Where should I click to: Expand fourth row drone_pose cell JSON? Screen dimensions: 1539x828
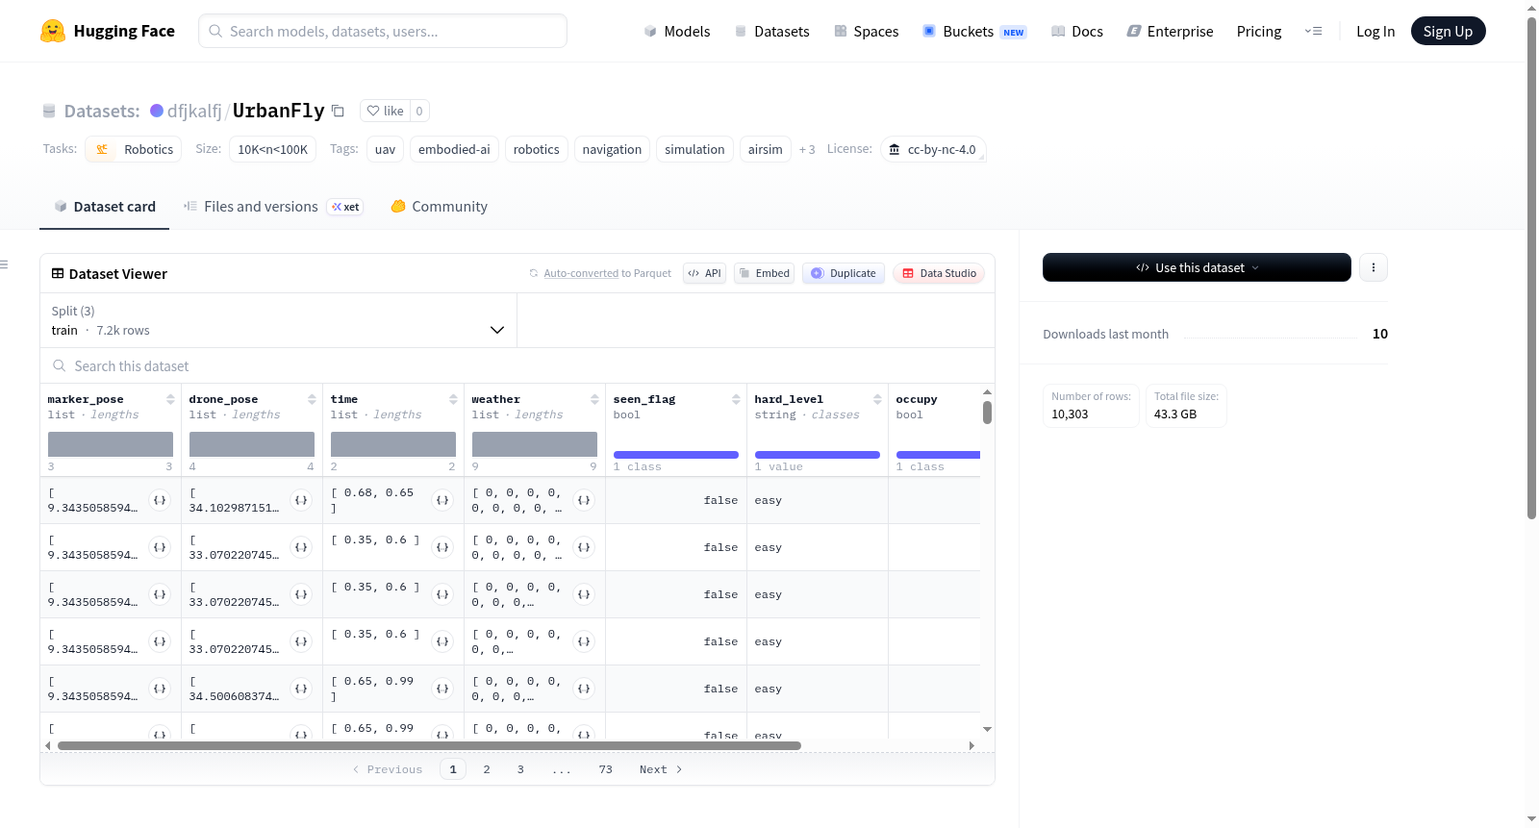point(301,641)
